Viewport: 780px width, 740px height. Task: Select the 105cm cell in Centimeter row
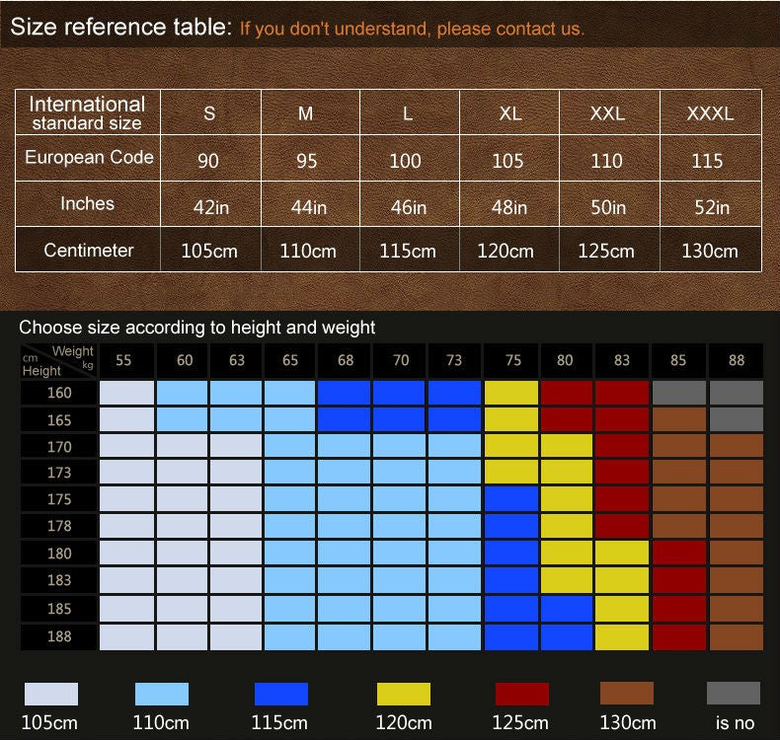209,251
